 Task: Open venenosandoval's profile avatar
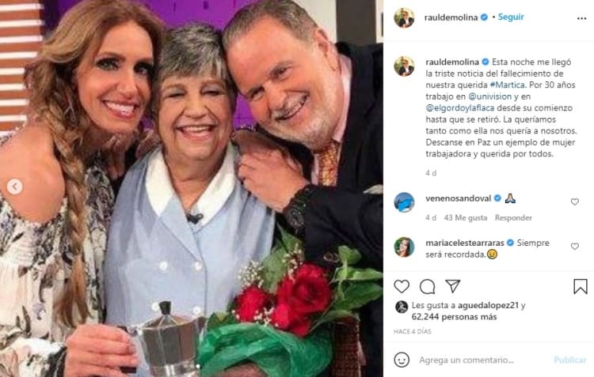(404, 202)
